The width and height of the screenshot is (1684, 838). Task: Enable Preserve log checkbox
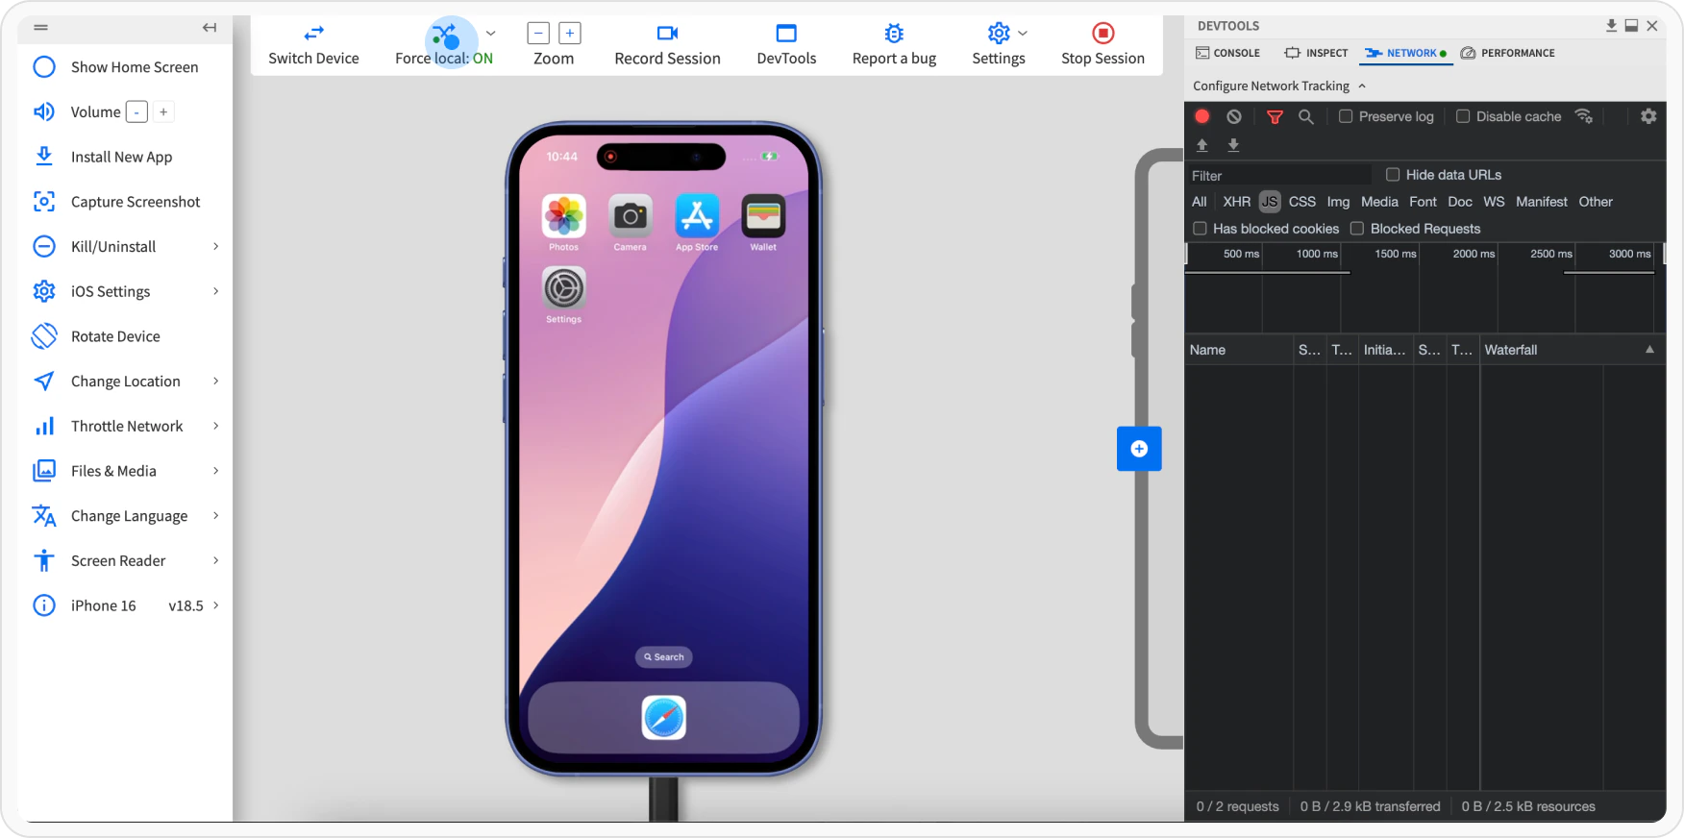[x=1346, y=116]
